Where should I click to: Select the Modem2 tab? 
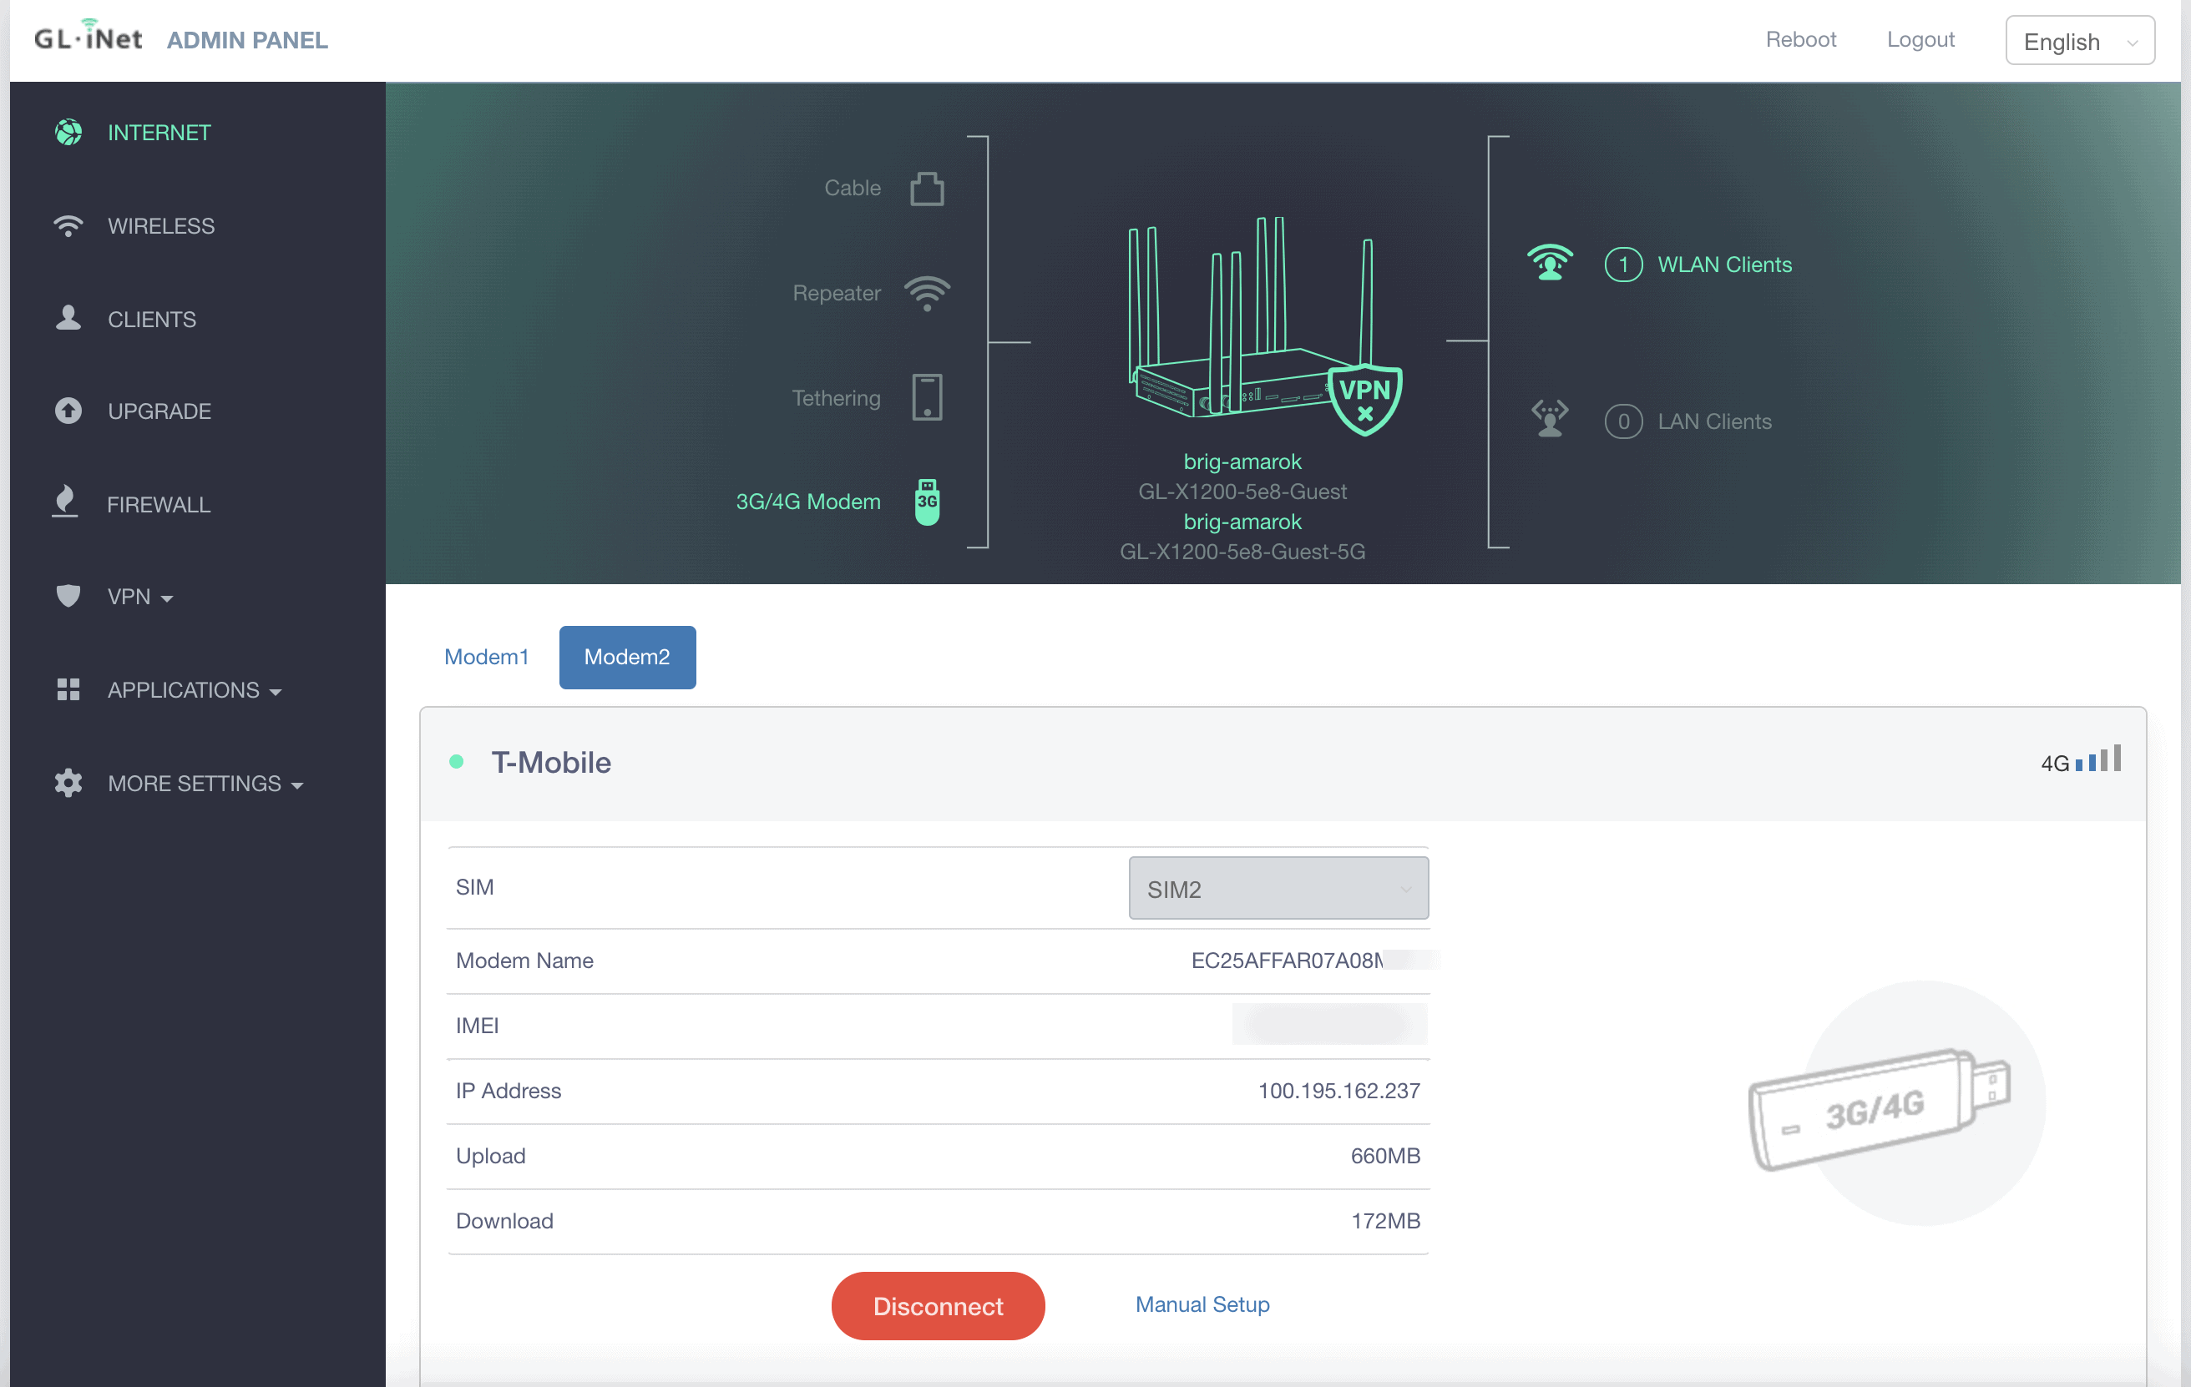[x=626, y=657]
